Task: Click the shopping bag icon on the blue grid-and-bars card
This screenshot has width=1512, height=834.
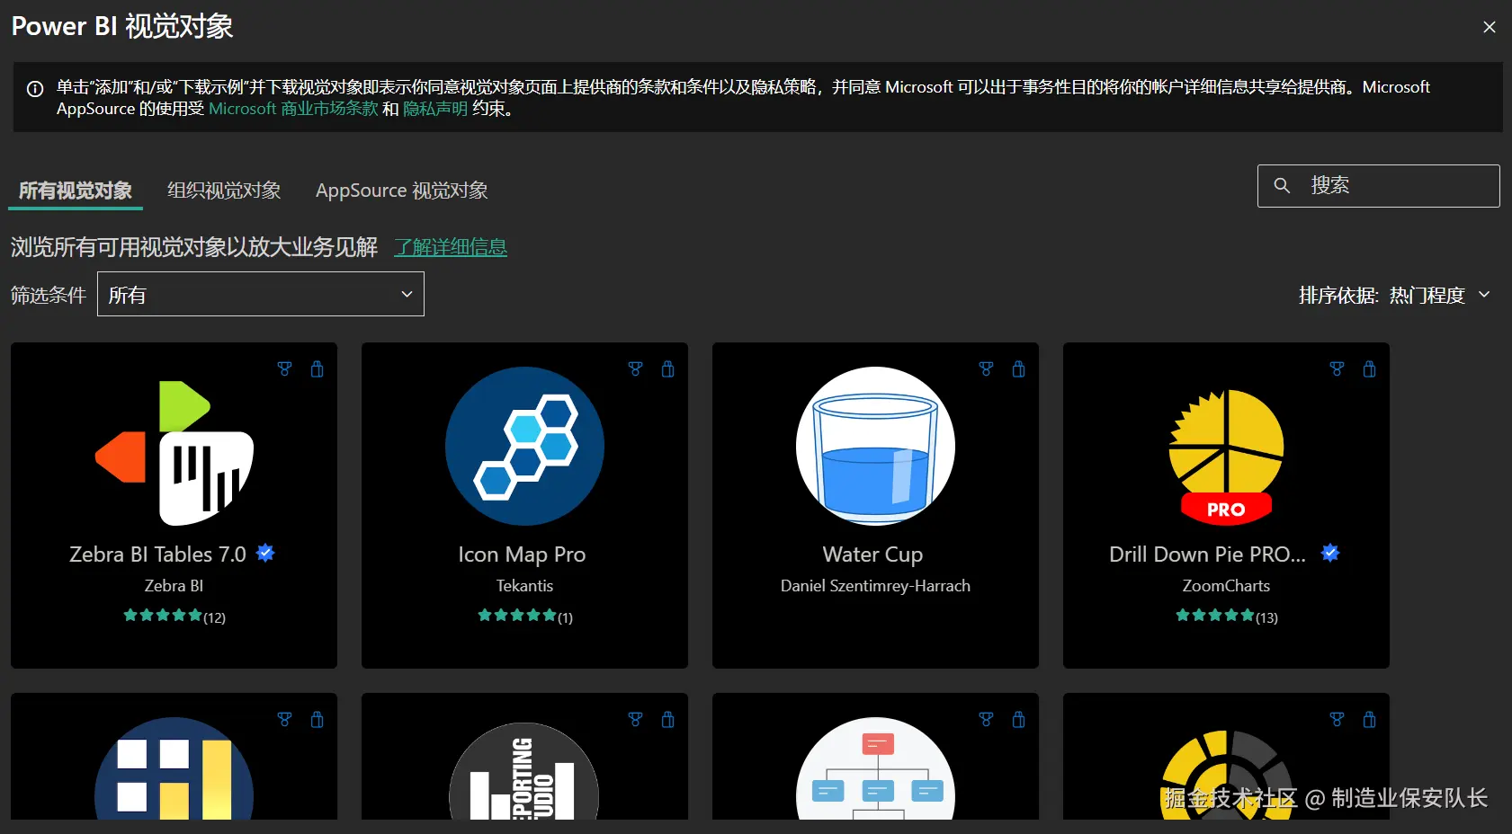Action: click(x=318, y=720)
